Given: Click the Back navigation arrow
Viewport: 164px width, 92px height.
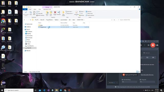Looking at the screenshot, I should coord(24,20).
